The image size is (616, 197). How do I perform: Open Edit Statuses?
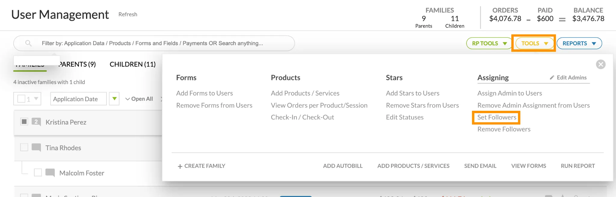(405, 117)
